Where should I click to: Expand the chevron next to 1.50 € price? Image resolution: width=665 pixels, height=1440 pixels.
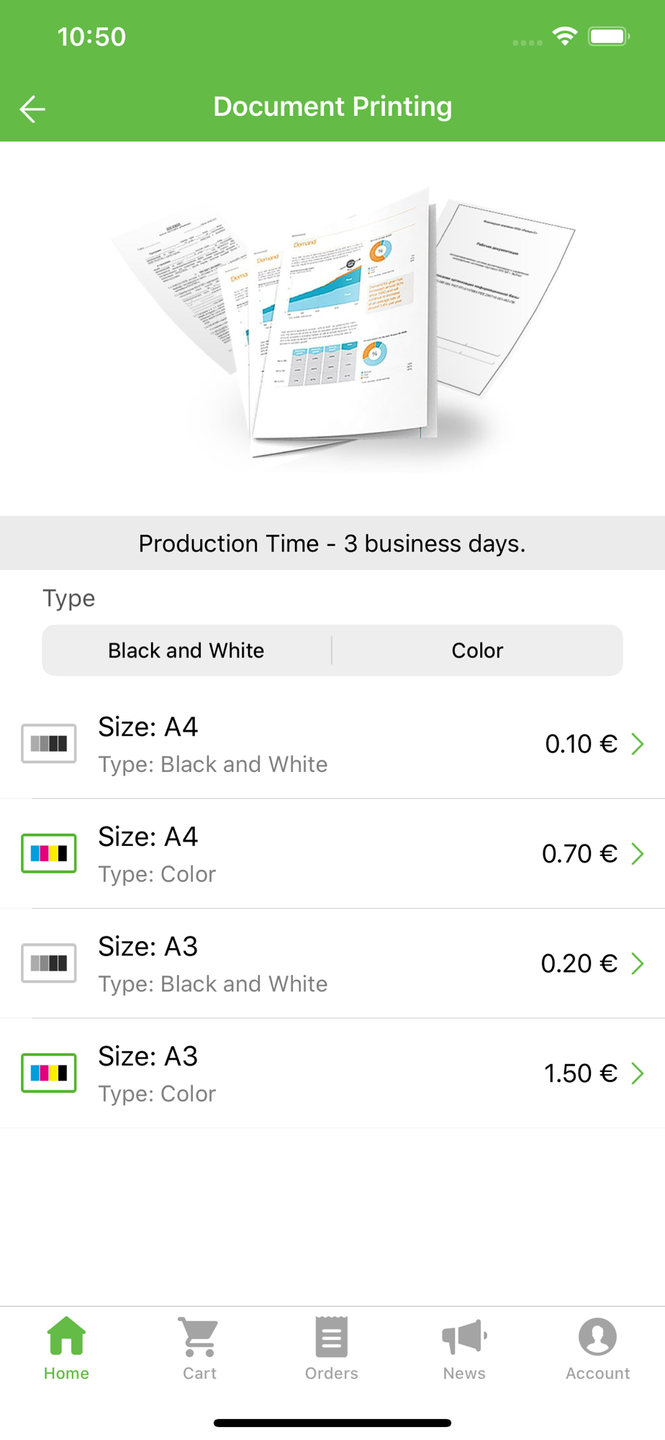tap(638, 1073)
